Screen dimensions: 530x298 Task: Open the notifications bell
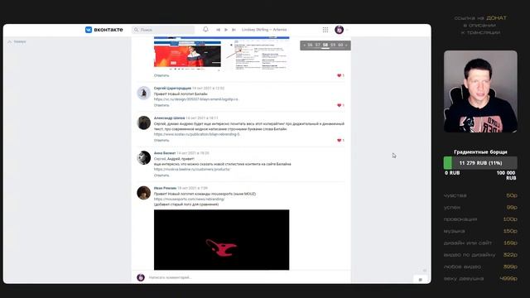tap(205, 30)
